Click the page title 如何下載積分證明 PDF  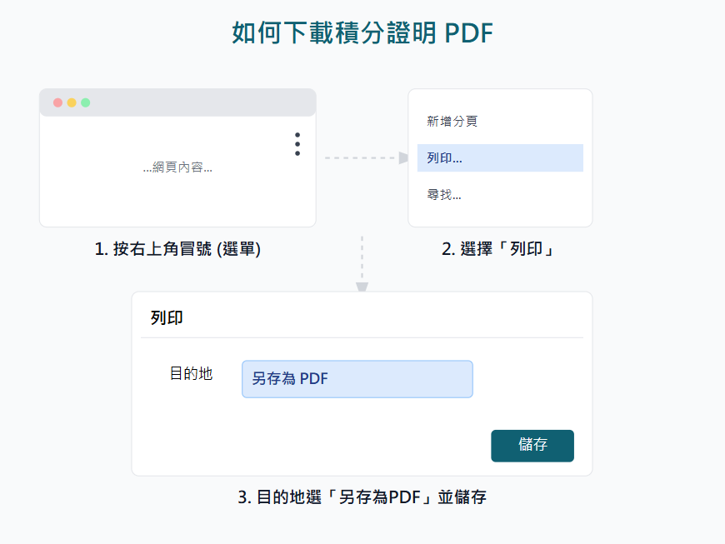[x=362, y=32]
